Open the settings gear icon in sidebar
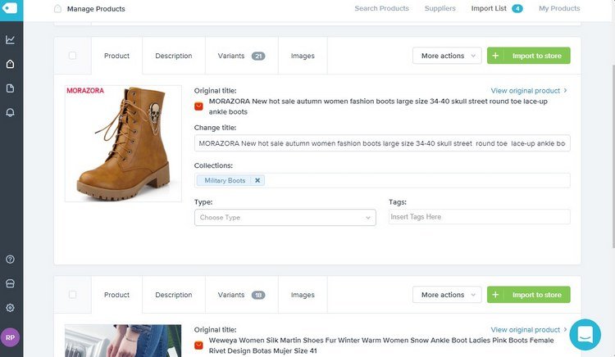Viewport: 615px width, 357px height. coord(10,308)
